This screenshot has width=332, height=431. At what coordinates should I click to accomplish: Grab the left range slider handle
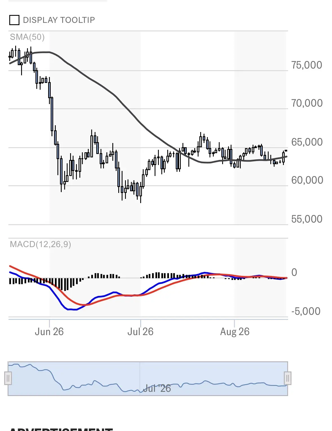(8, 378)
